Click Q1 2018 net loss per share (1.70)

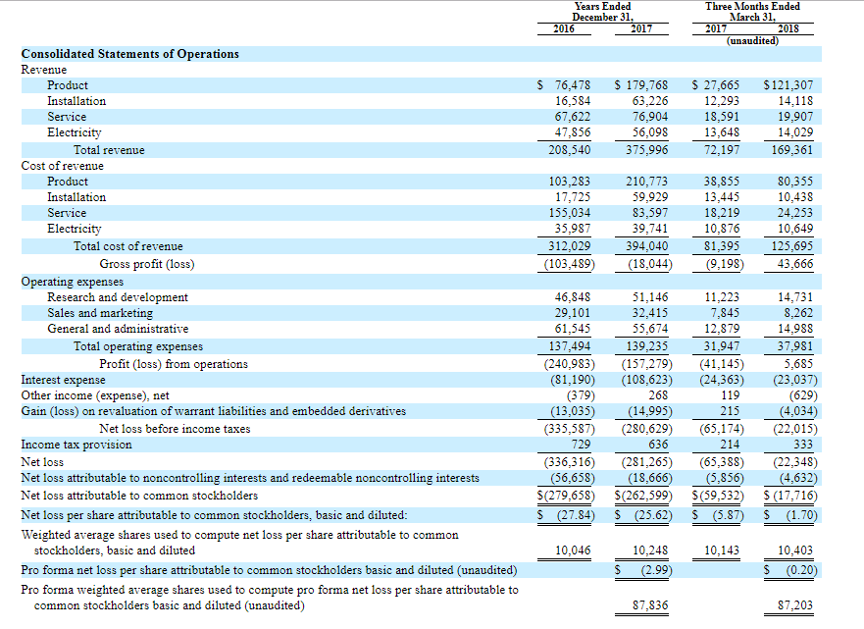tap(802, 515)
